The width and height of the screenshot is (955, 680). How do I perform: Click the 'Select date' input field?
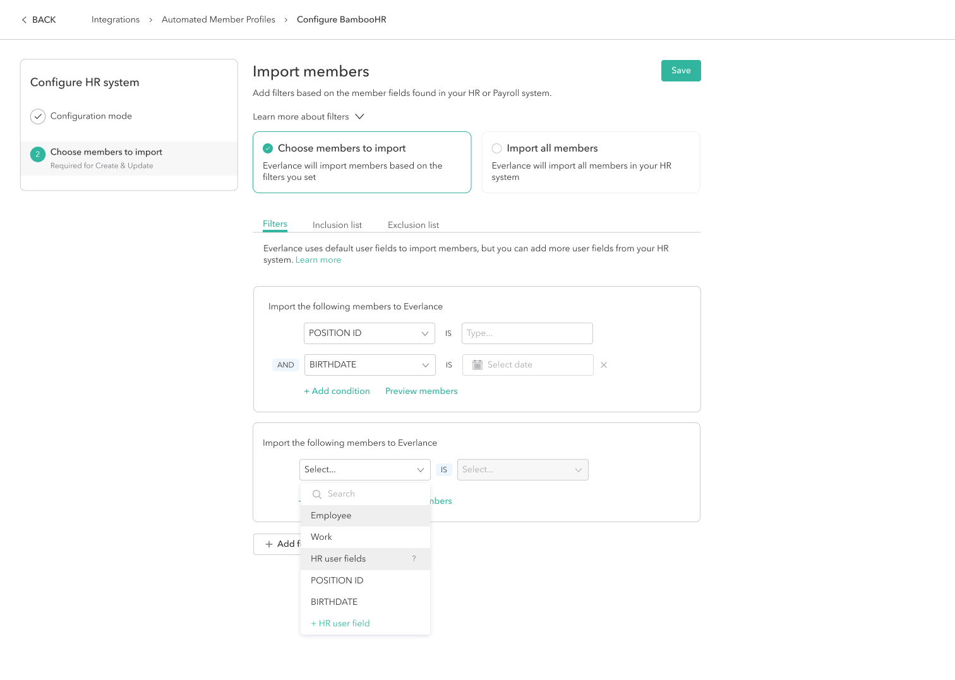528,365
